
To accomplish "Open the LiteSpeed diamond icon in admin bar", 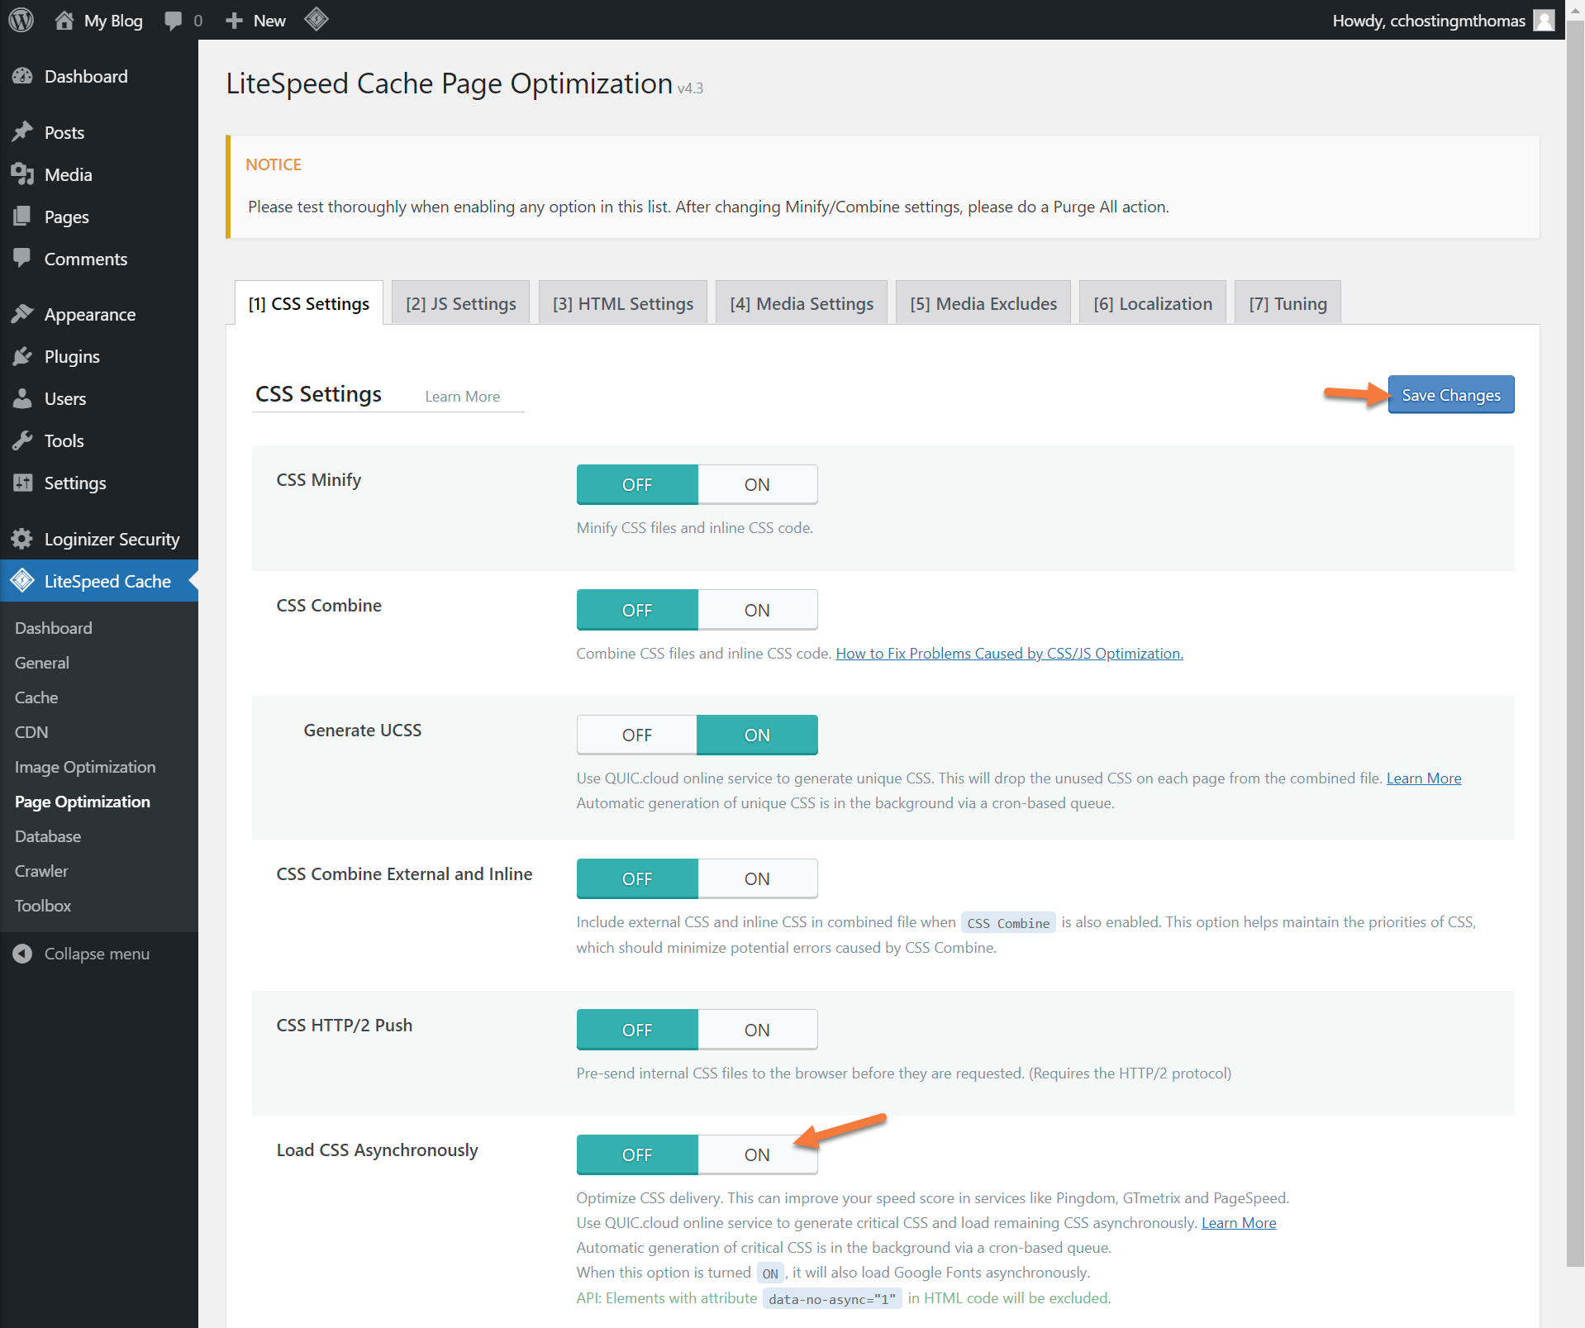I will (x=316, y=20).
